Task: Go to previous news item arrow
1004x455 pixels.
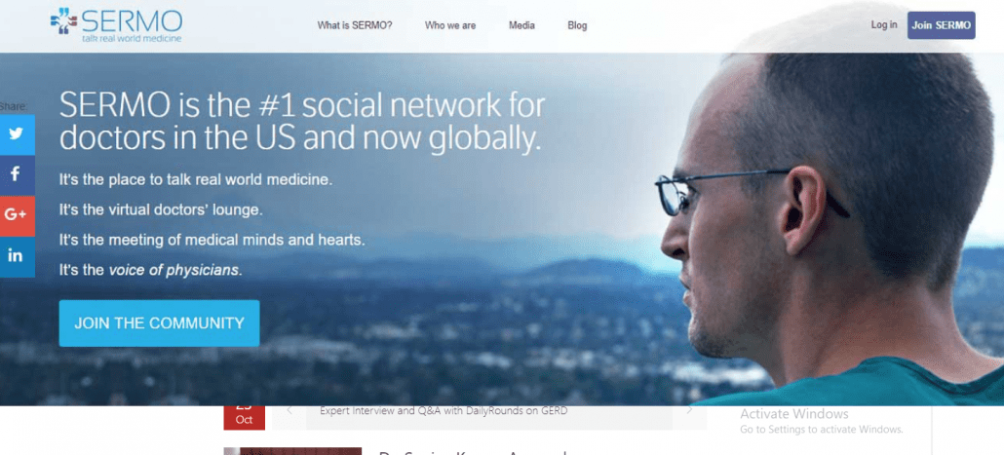Action: tap(290, 410)
